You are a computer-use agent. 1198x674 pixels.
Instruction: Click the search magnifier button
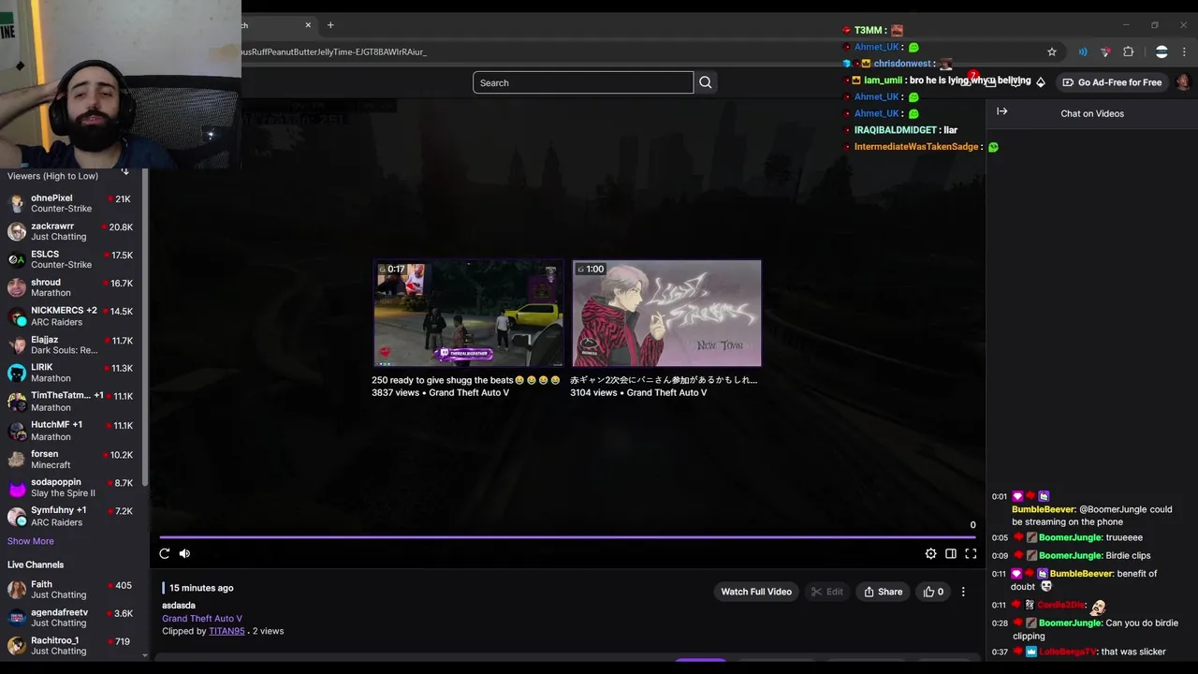pos(706,82)
